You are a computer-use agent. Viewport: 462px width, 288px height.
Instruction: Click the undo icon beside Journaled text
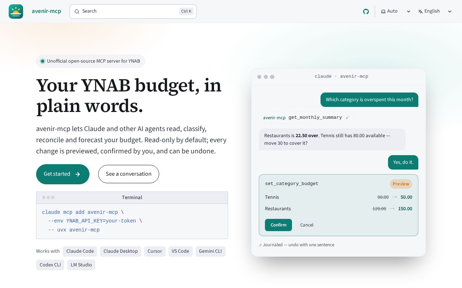(260, 245)
